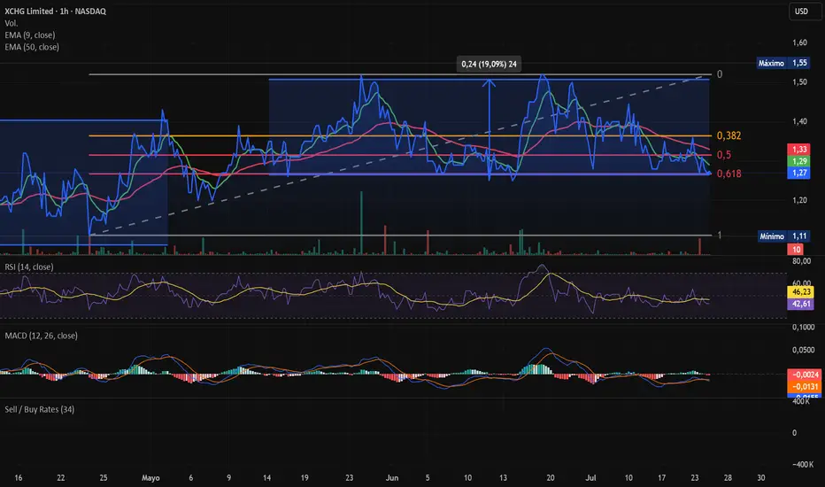This screenshot has width=825, height=487.
Task: Click the red 10 volume tag
Action: (796, 250)
